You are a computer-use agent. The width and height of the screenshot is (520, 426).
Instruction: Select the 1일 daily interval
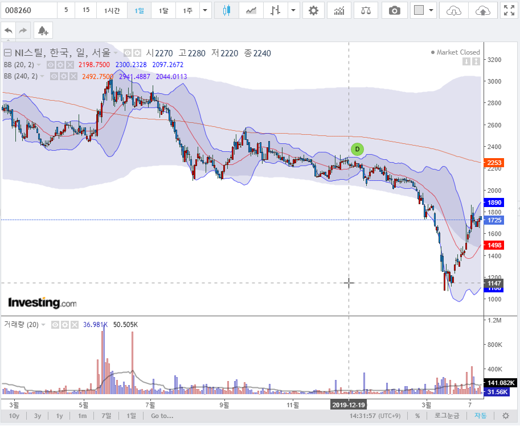pos(140,11)
